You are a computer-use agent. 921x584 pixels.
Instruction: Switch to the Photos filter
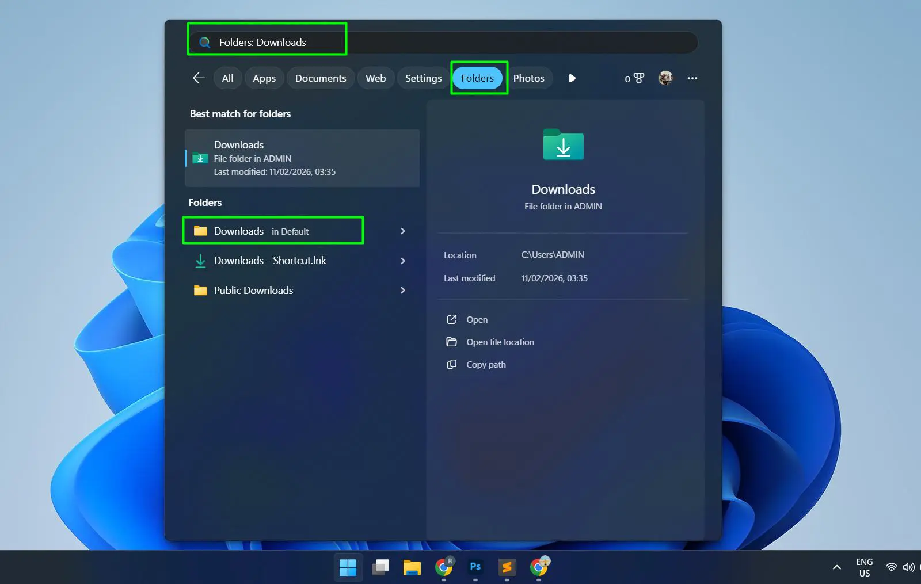click(528, 78)
